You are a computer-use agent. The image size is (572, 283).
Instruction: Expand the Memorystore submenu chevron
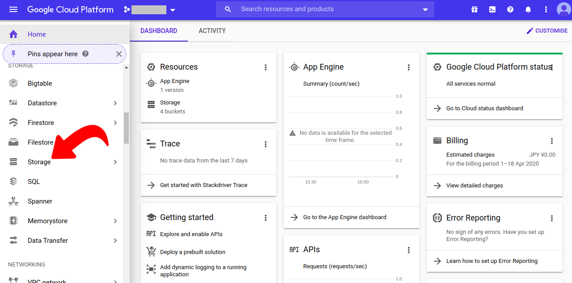[x=115, y=221]
